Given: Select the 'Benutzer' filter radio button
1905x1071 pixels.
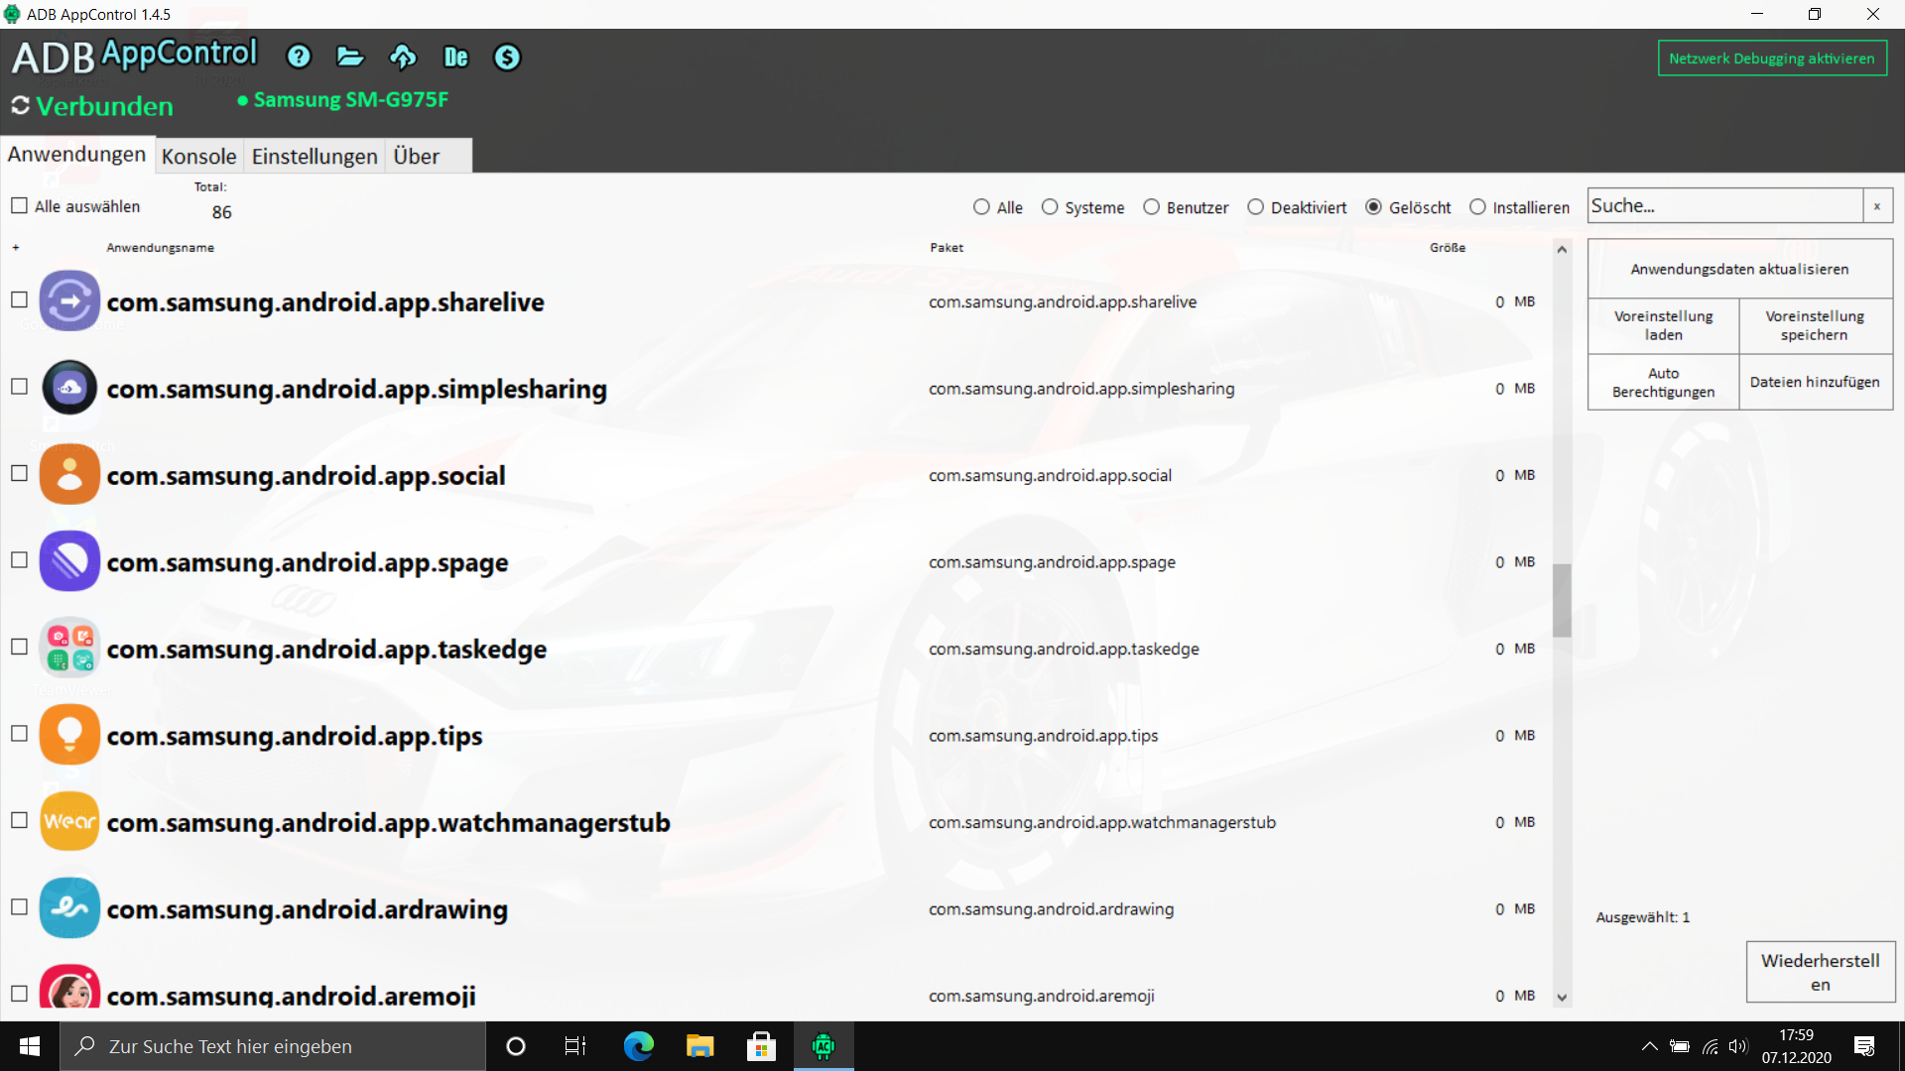Looking at the screenshot, I should coord(1151,206).
